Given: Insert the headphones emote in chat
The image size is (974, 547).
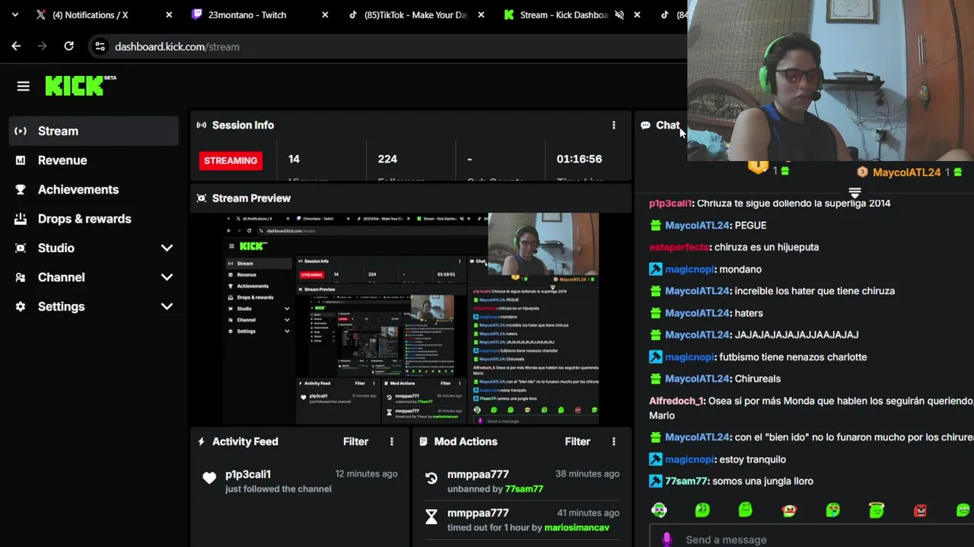Looking at the screenshot, I should click(x=659, y=511).
